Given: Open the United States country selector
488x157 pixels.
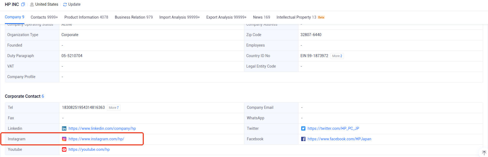Looking at the screenshot, I should pos(44,4).
